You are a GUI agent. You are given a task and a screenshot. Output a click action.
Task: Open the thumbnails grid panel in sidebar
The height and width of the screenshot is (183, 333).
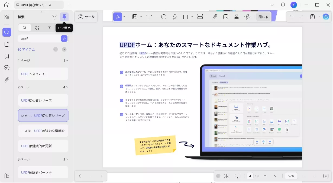7,17
